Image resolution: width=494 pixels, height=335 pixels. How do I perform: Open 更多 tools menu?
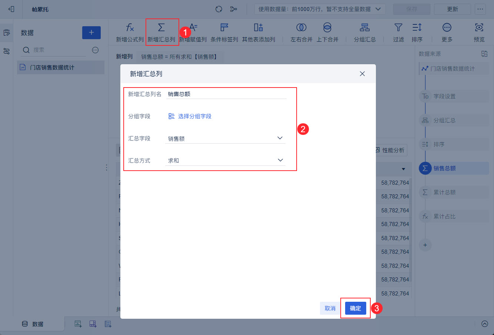click(x=447, y=33)
